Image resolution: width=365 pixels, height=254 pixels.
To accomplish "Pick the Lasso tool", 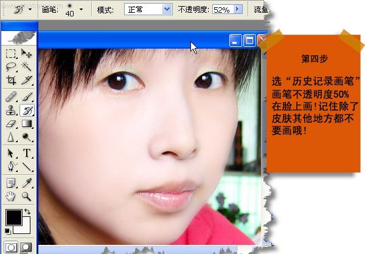I will [x=11, y=67].
